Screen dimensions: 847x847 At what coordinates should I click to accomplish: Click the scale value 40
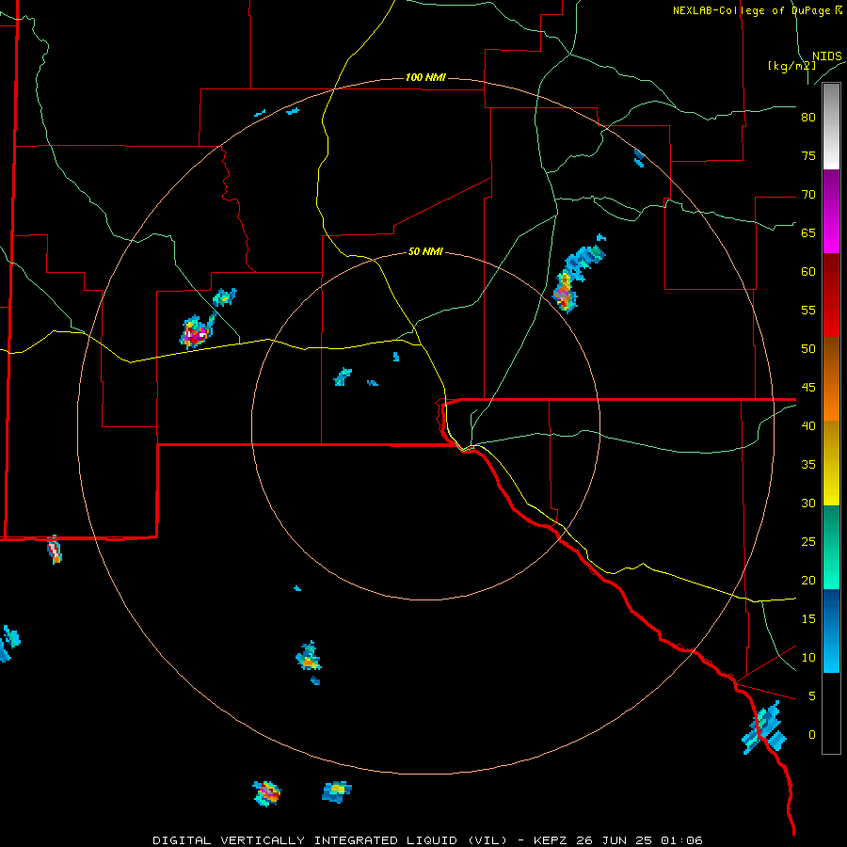[808, 425]
